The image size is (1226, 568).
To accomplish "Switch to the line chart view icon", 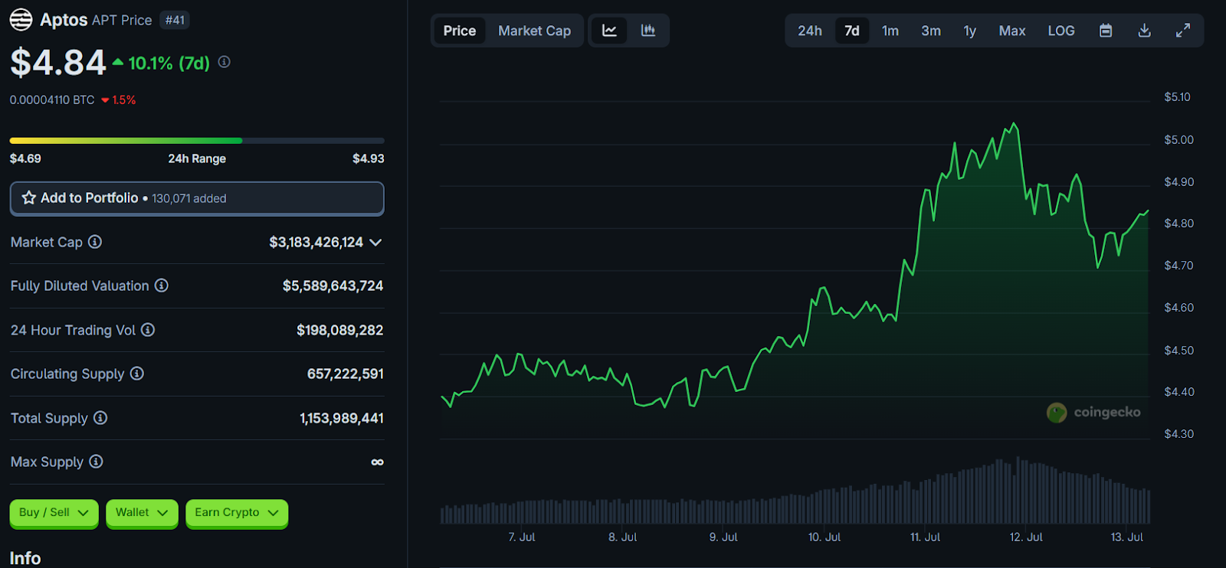I will click(609, 31).
